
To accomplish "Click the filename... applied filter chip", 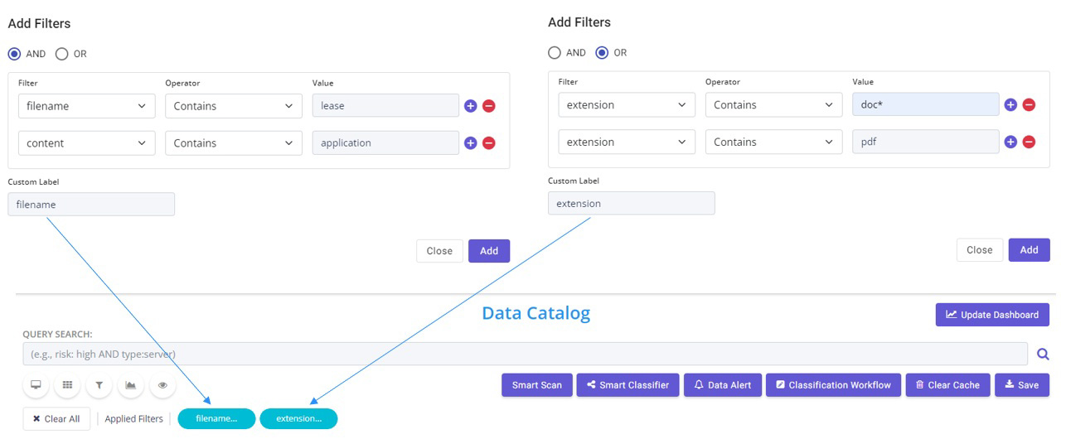I will 216,418.
